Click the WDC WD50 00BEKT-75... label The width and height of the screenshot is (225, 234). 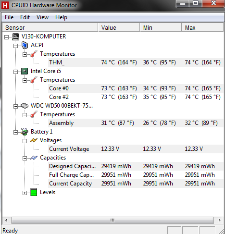(62, 106)
